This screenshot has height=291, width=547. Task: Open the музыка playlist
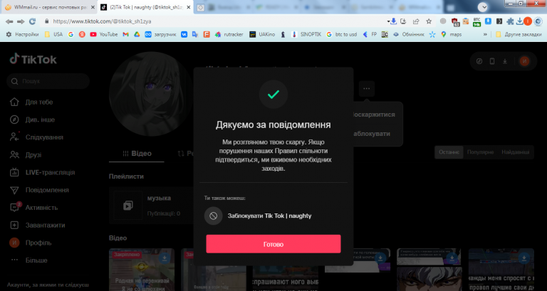[x=151, y=206]
